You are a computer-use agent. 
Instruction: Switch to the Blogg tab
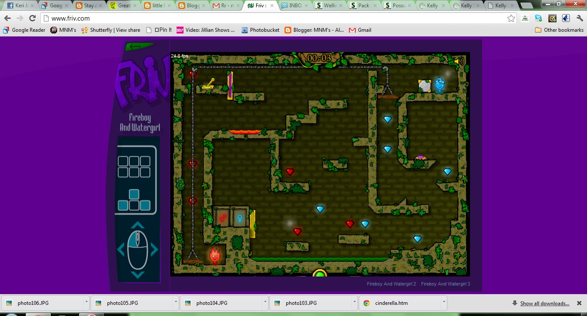tap(193, 6)
